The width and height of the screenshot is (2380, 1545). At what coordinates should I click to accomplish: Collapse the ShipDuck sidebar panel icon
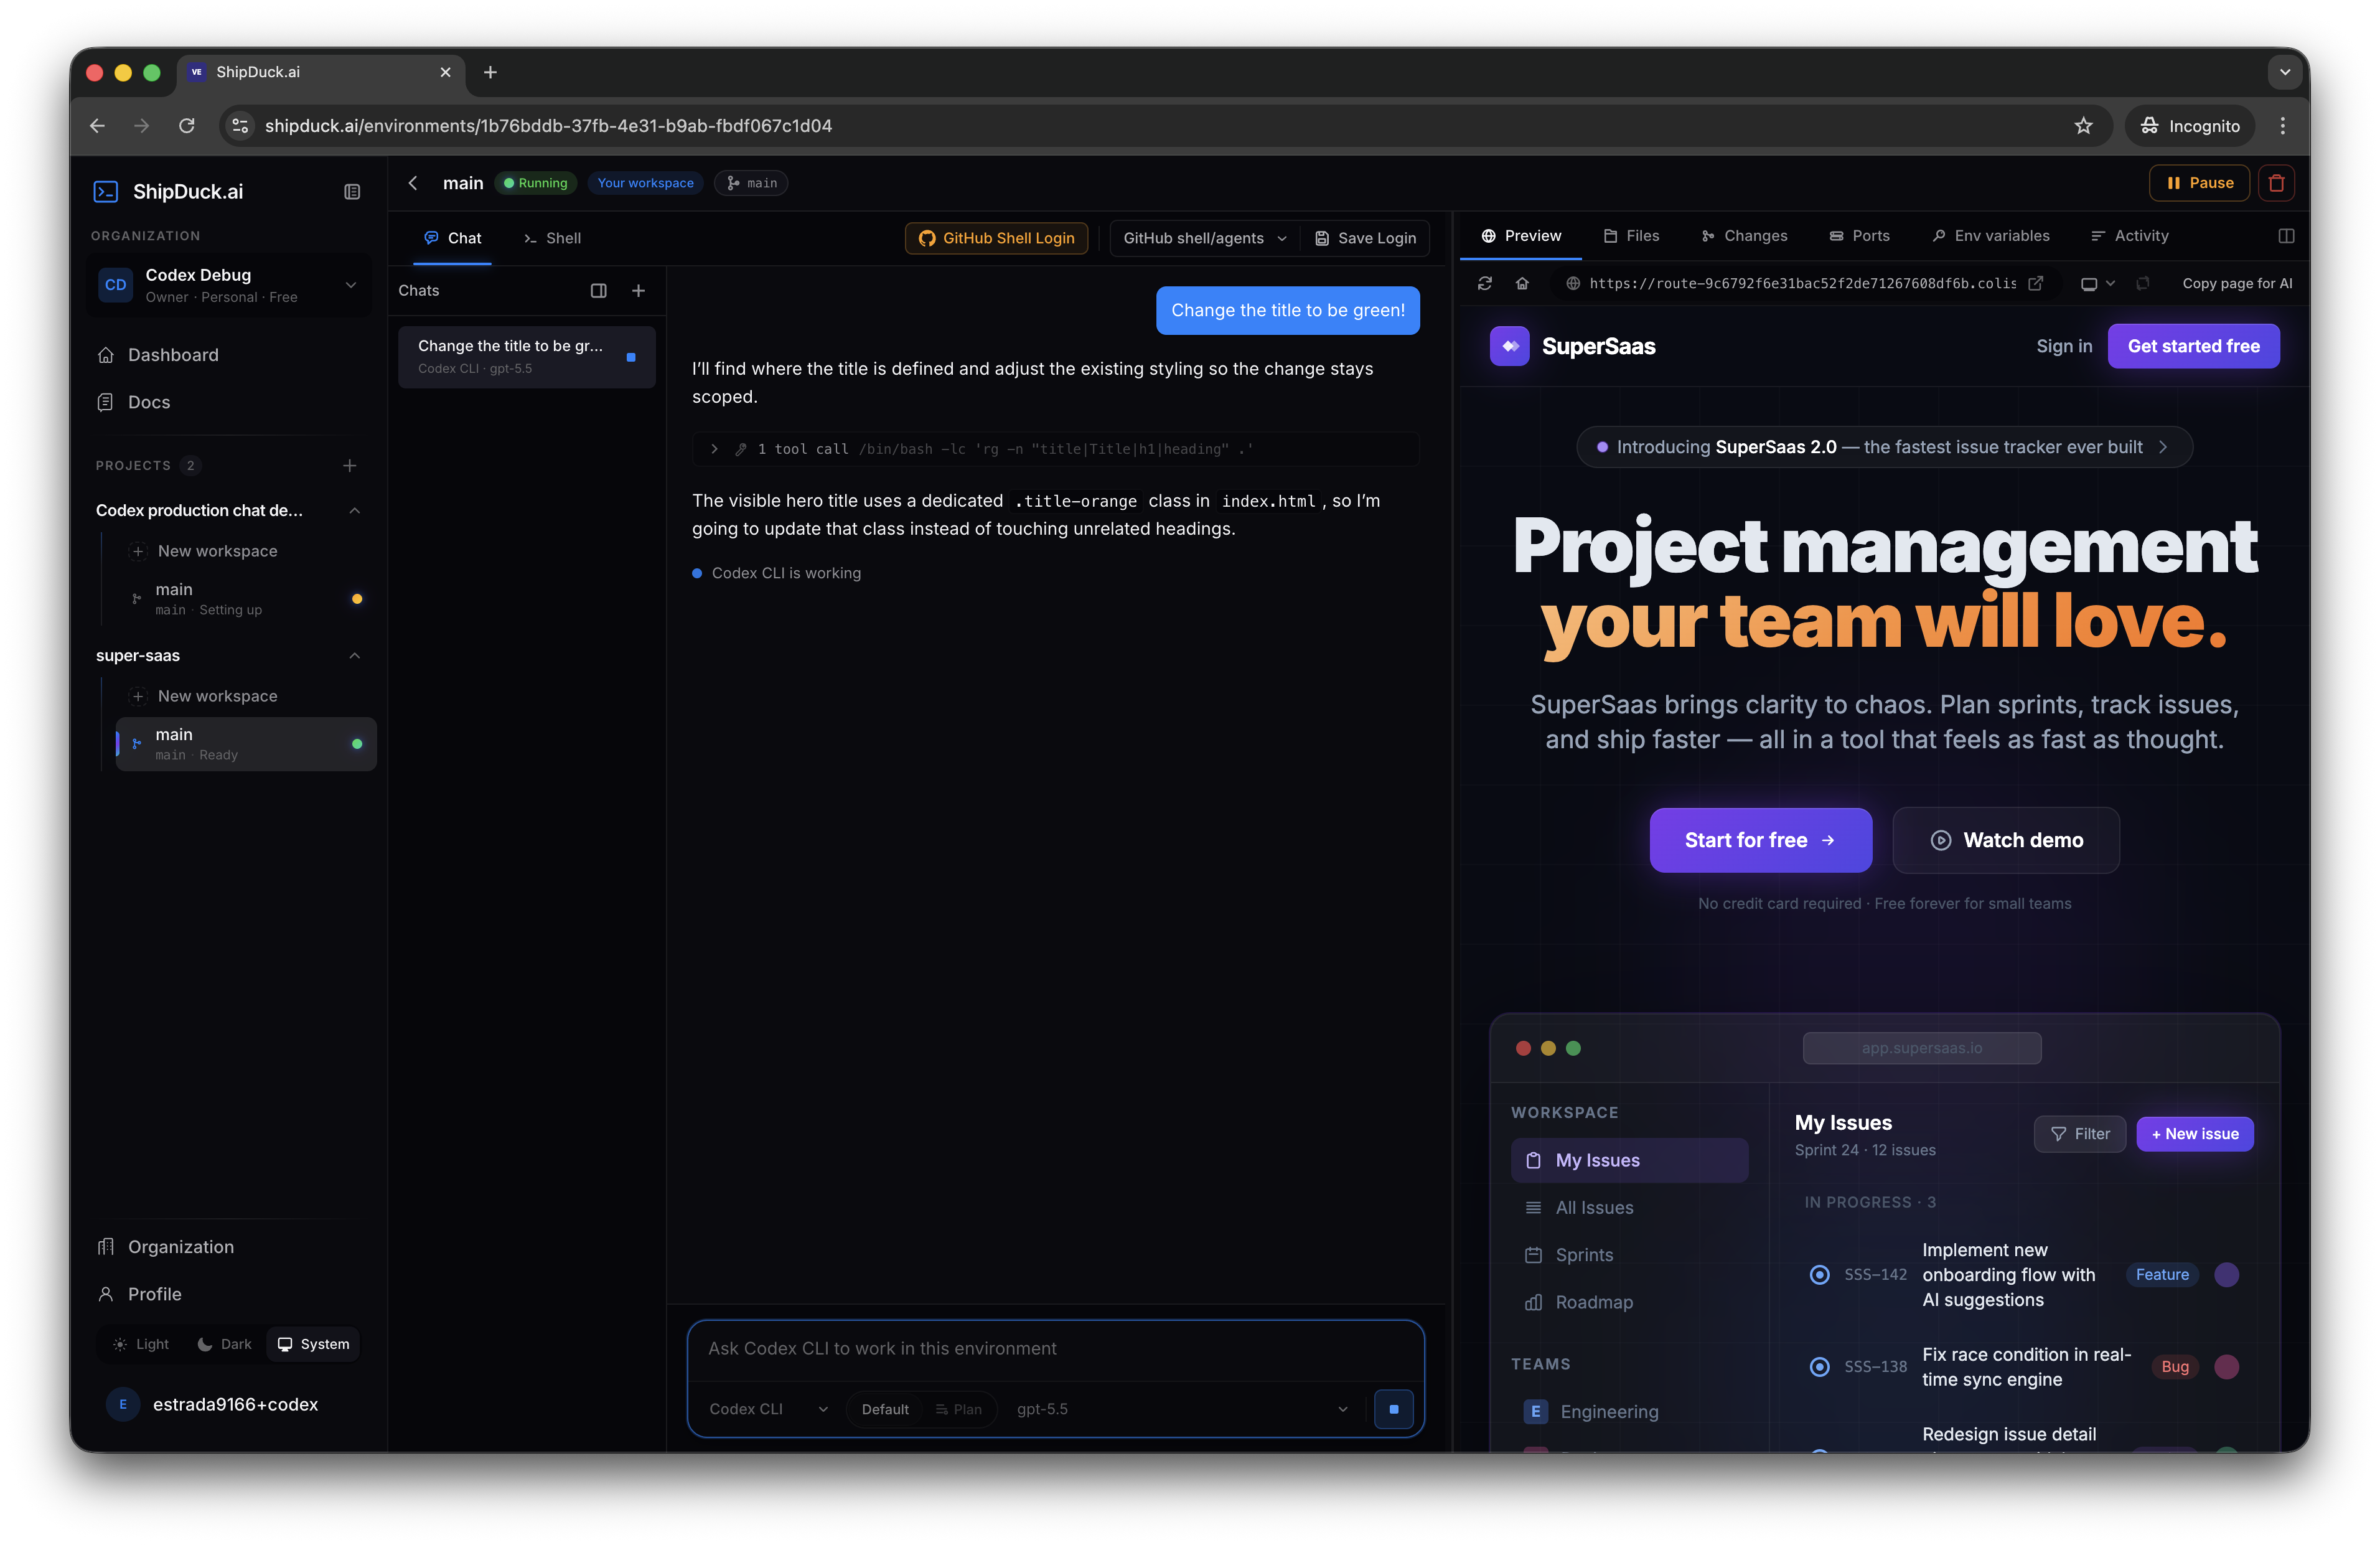click(352, 191)
